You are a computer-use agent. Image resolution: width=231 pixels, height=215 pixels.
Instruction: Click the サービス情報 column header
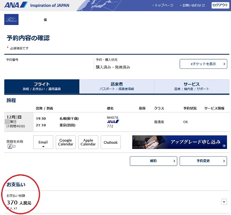214,108
